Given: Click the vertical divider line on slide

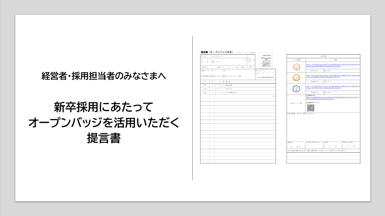Looking at the screenshot, I should [192, 108].
